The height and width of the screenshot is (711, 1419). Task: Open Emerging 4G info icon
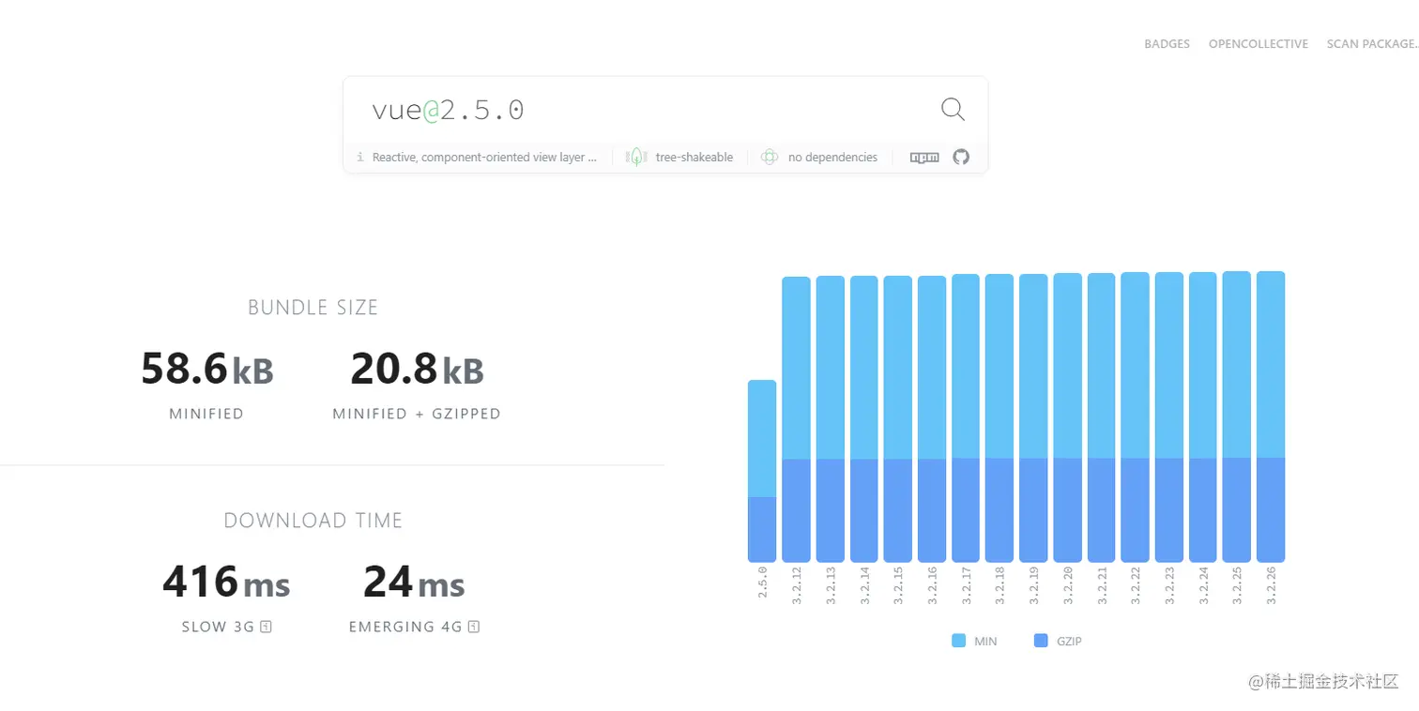[473, 627]
